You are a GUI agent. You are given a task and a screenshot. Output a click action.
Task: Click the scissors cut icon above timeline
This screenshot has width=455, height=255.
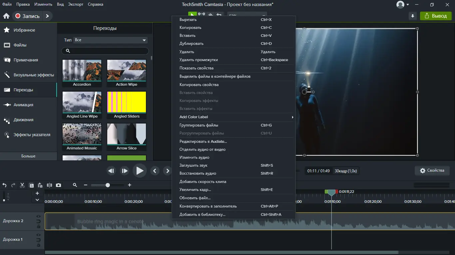(x=22, y=185)
